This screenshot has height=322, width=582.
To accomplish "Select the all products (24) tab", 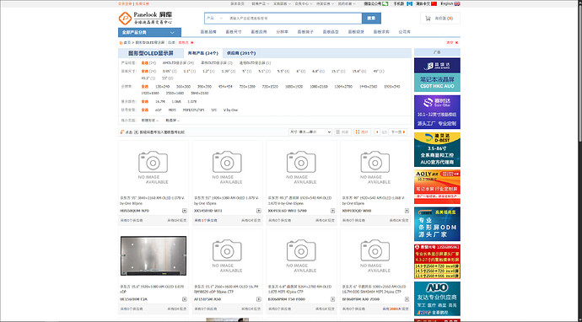I will click(x=202, y=53).
